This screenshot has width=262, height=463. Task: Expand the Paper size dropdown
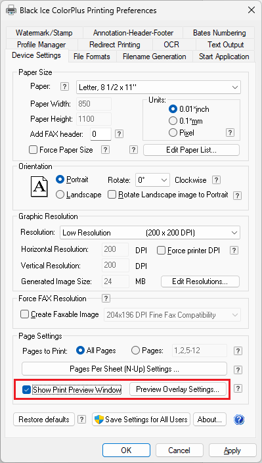click(158, 87)
